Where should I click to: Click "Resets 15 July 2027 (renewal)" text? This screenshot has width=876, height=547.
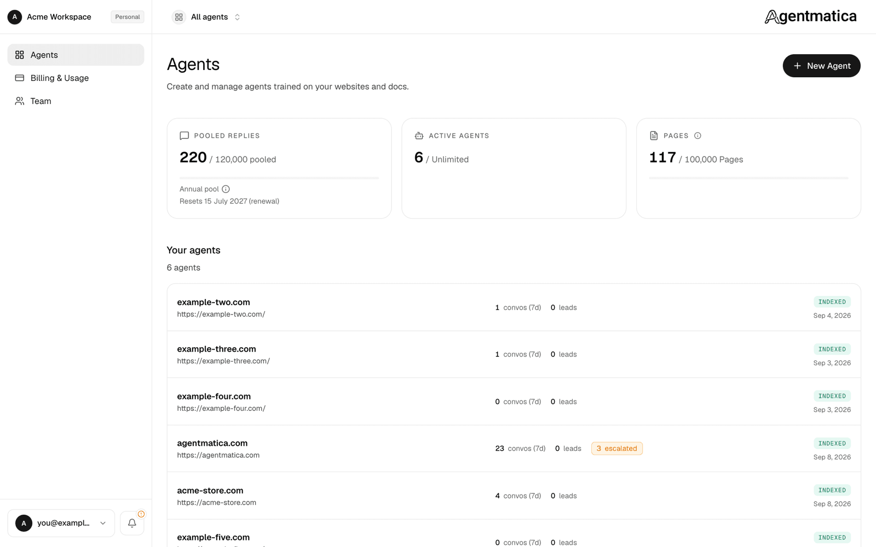pyautogui.click(x=229, y=201)
